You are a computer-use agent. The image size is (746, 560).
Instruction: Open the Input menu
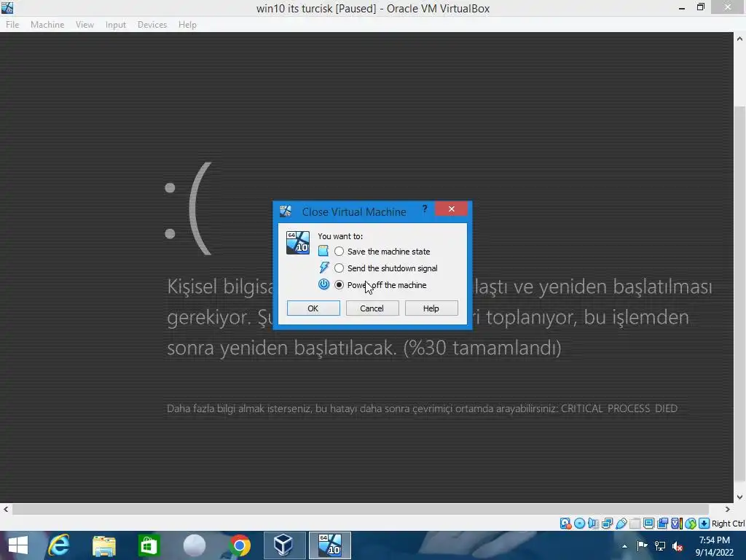click(116, 25)
